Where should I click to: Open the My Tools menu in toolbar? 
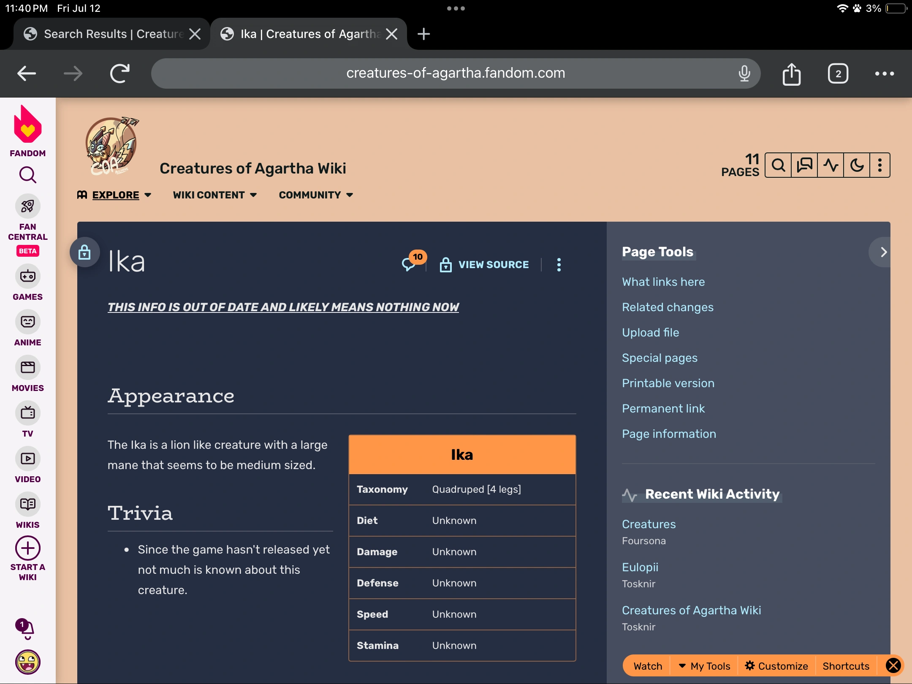pos(704,666)
